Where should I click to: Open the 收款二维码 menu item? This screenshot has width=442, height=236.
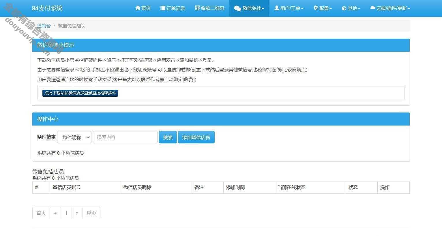point(209,8)
